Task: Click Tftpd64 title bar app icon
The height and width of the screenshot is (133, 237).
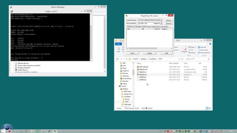Action: [x=127, y=16]
